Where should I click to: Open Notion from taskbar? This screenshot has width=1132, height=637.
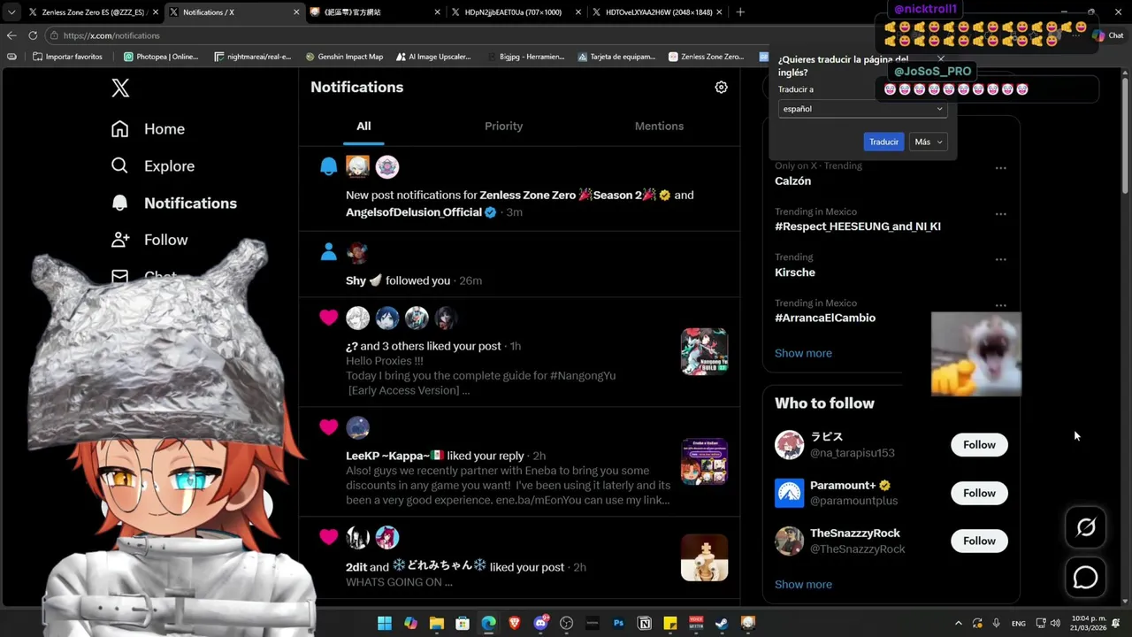point(645,623)
